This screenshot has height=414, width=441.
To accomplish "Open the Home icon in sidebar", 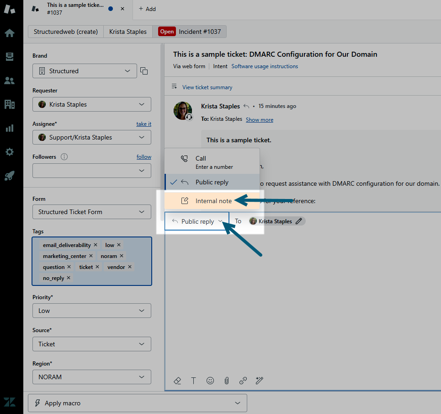I will tap(9, 33).
